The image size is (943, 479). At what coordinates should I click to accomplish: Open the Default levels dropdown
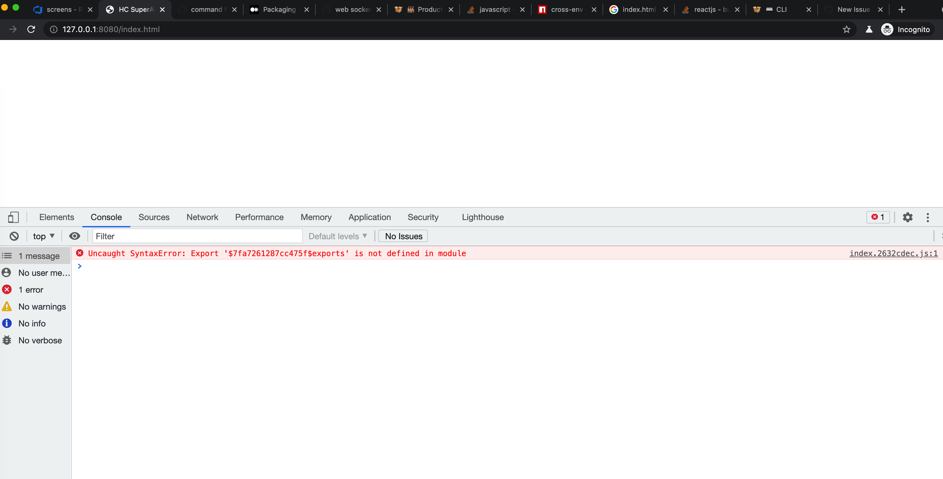[x=337, y=236]
